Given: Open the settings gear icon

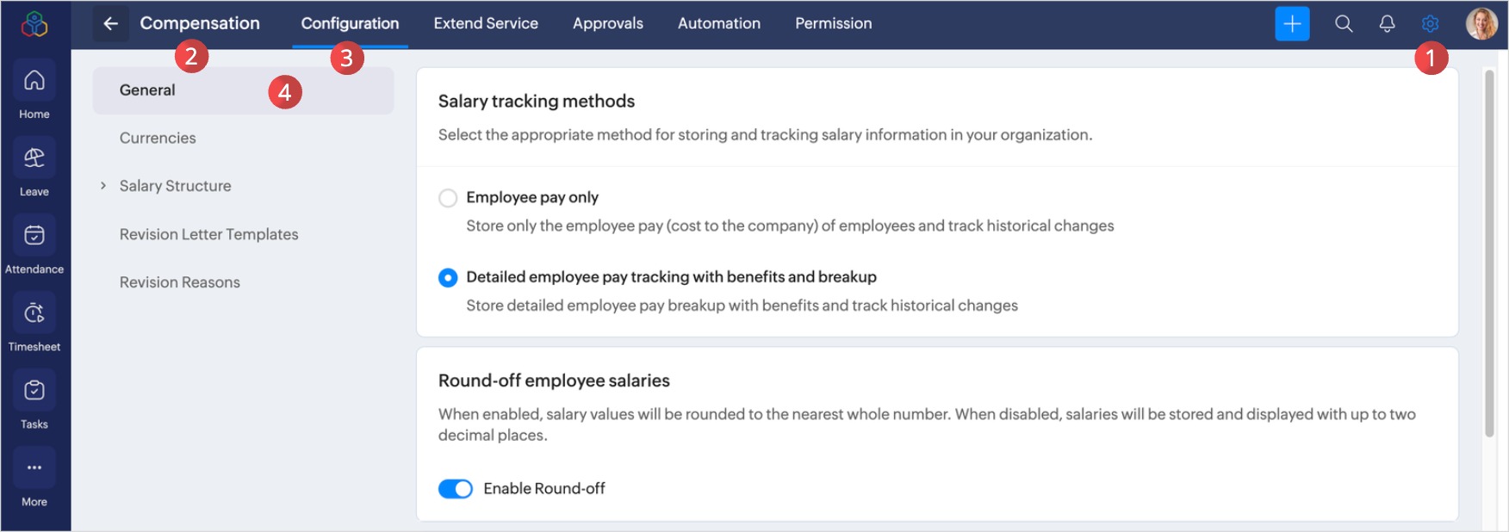Looking at the screenshot, I should click(1430, 23).
